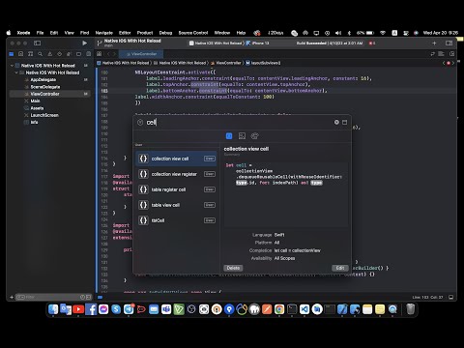Open the Source Control navigator tab
The image size is (464, 348).
tap(21, 54)
